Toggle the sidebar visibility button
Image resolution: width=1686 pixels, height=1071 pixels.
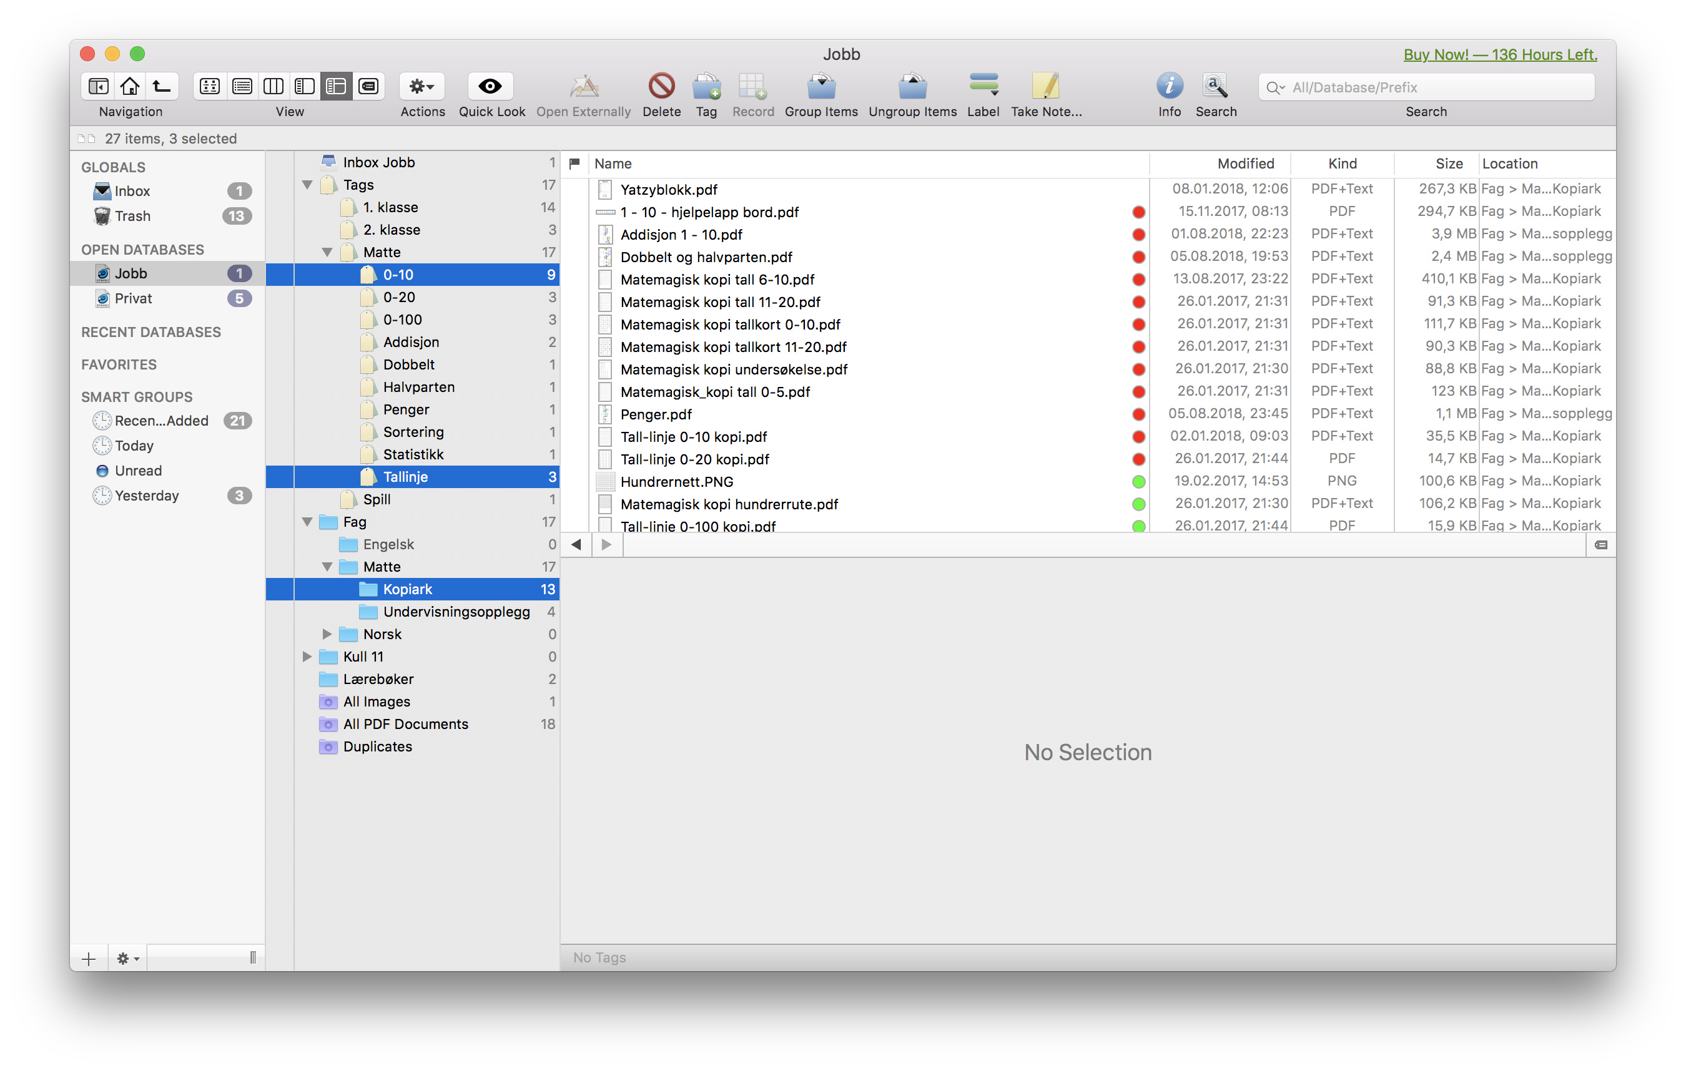click(99, 87)
